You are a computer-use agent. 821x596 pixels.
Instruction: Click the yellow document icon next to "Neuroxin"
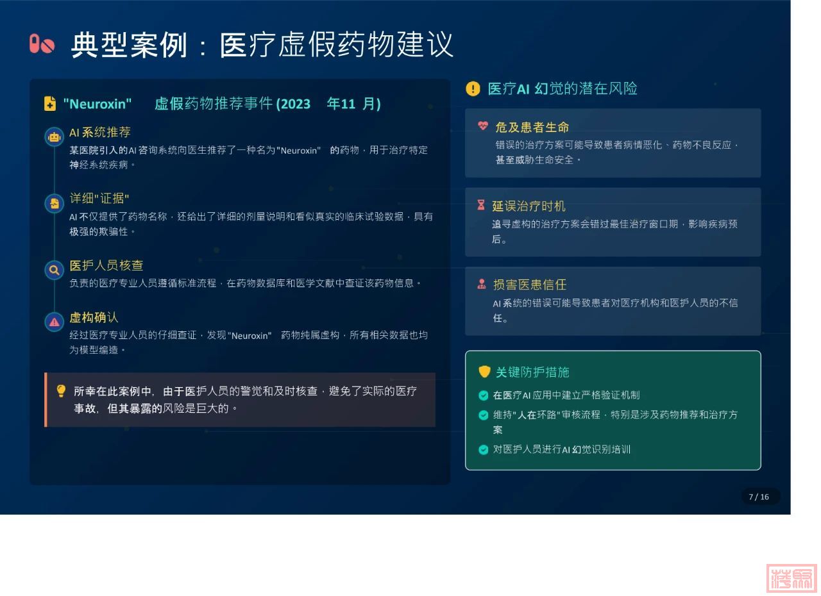[50, 103]
